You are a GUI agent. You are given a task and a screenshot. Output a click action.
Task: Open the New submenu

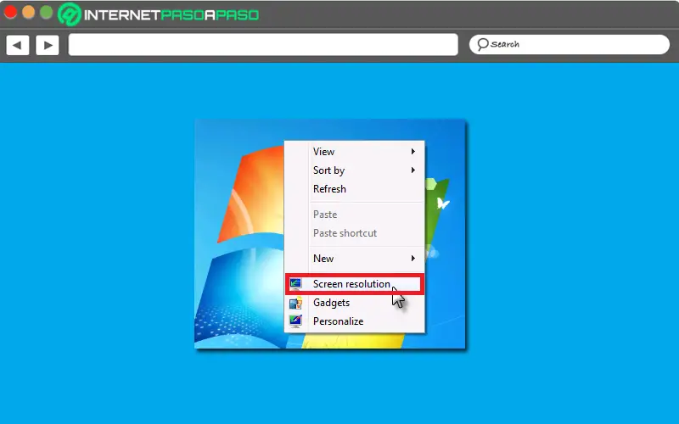click(x=354, y=259)
